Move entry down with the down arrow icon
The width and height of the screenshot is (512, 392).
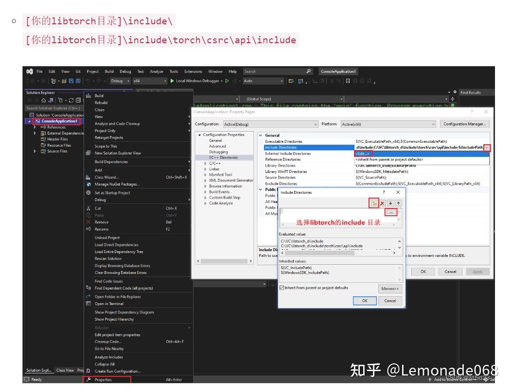(390, 203)
